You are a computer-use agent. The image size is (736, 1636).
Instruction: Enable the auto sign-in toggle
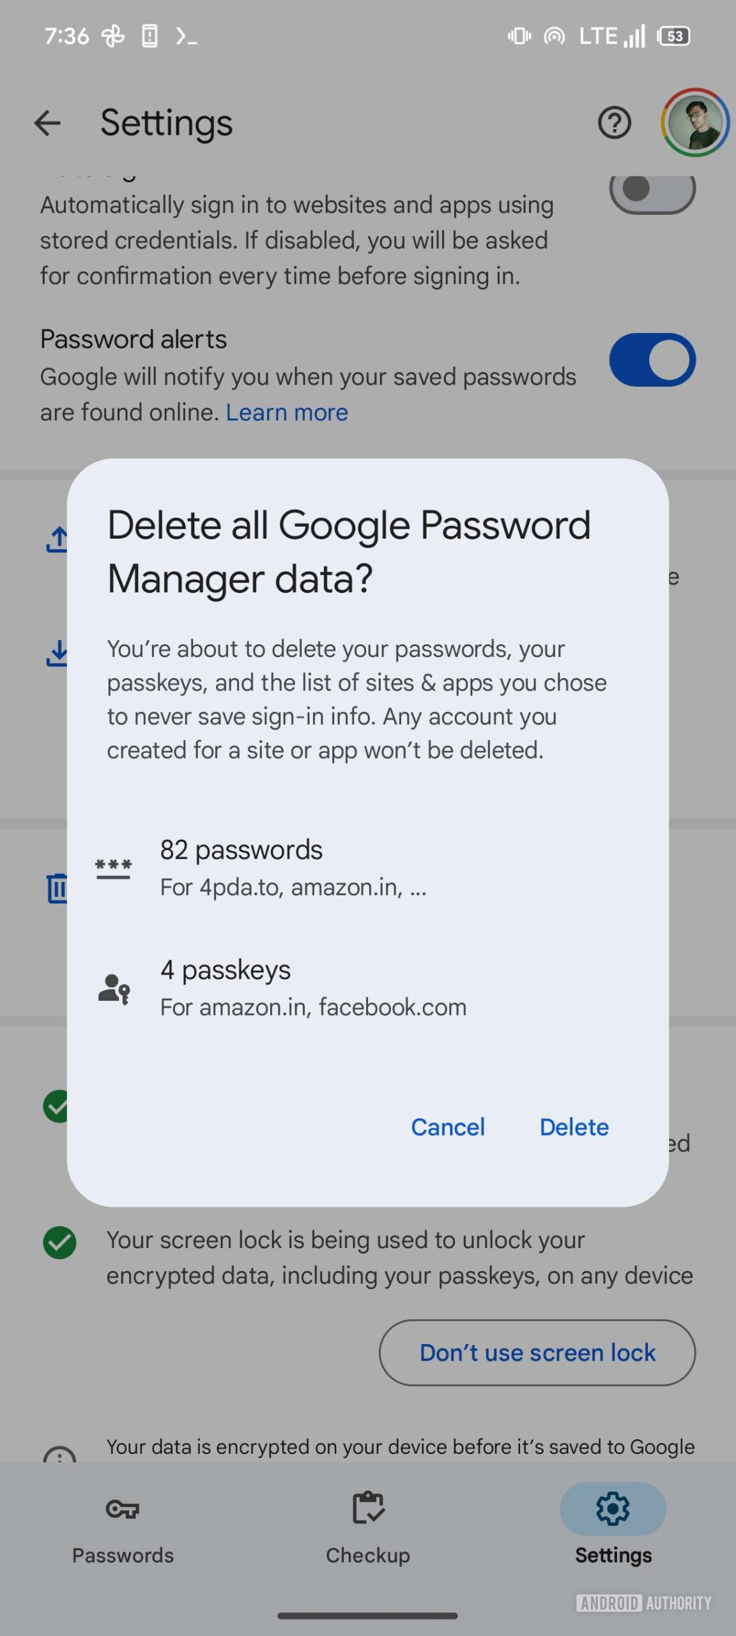[x=652, y=190]
